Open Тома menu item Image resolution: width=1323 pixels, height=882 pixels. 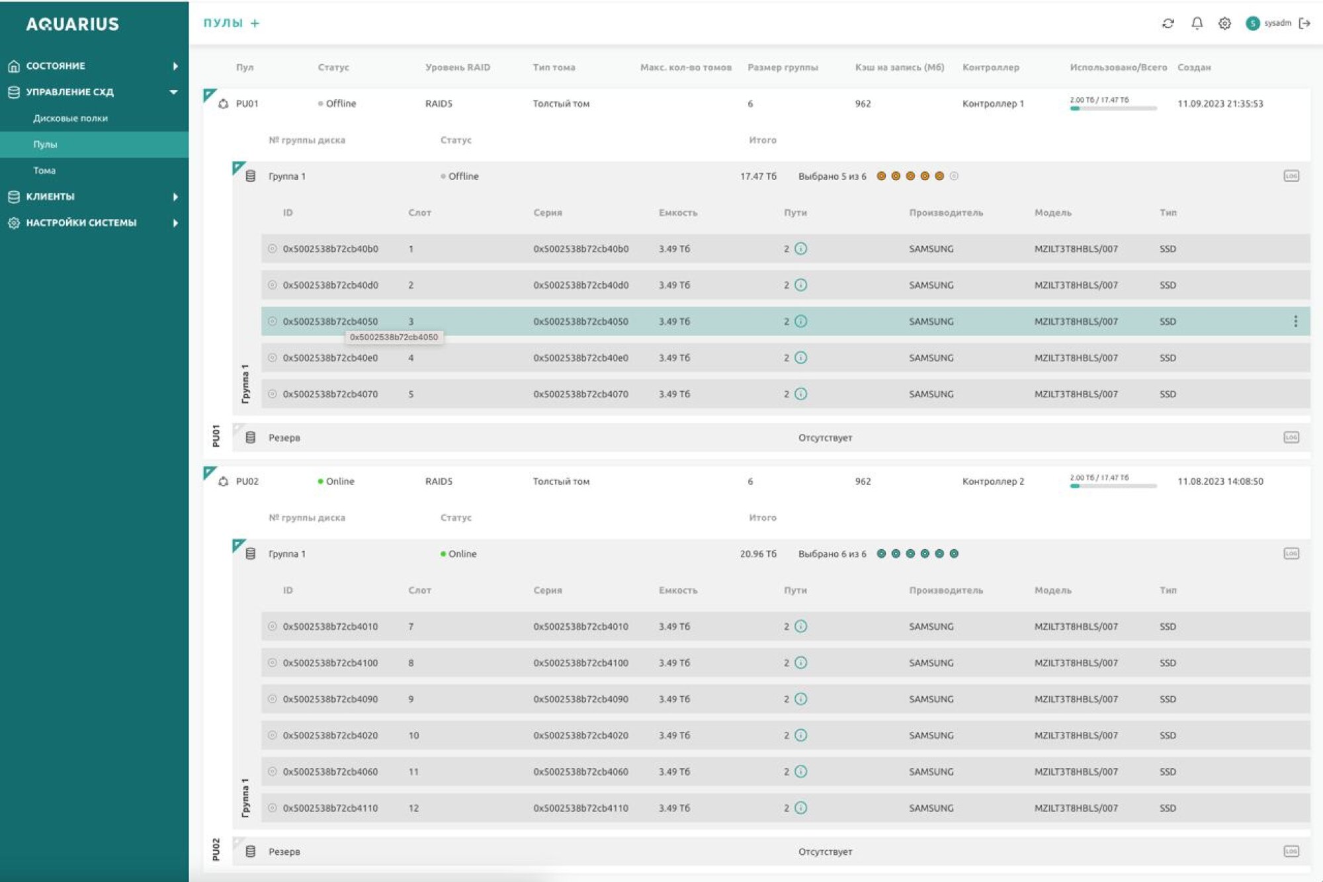pyautogui.click(x=44, y=171)
